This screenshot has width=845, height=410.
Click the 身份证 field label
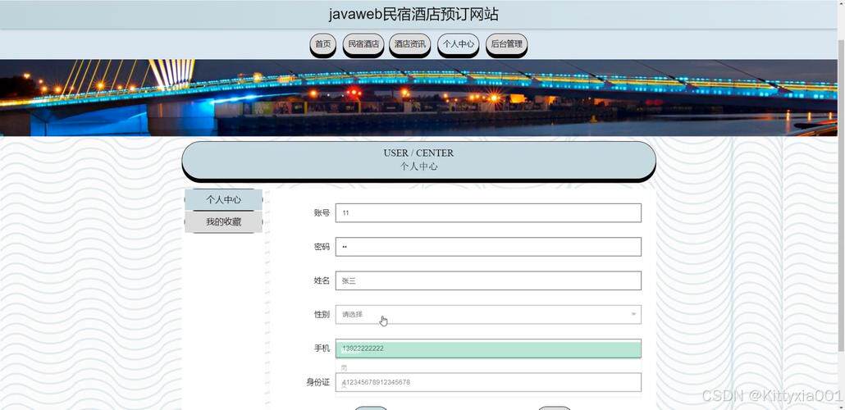pos(318,382)
